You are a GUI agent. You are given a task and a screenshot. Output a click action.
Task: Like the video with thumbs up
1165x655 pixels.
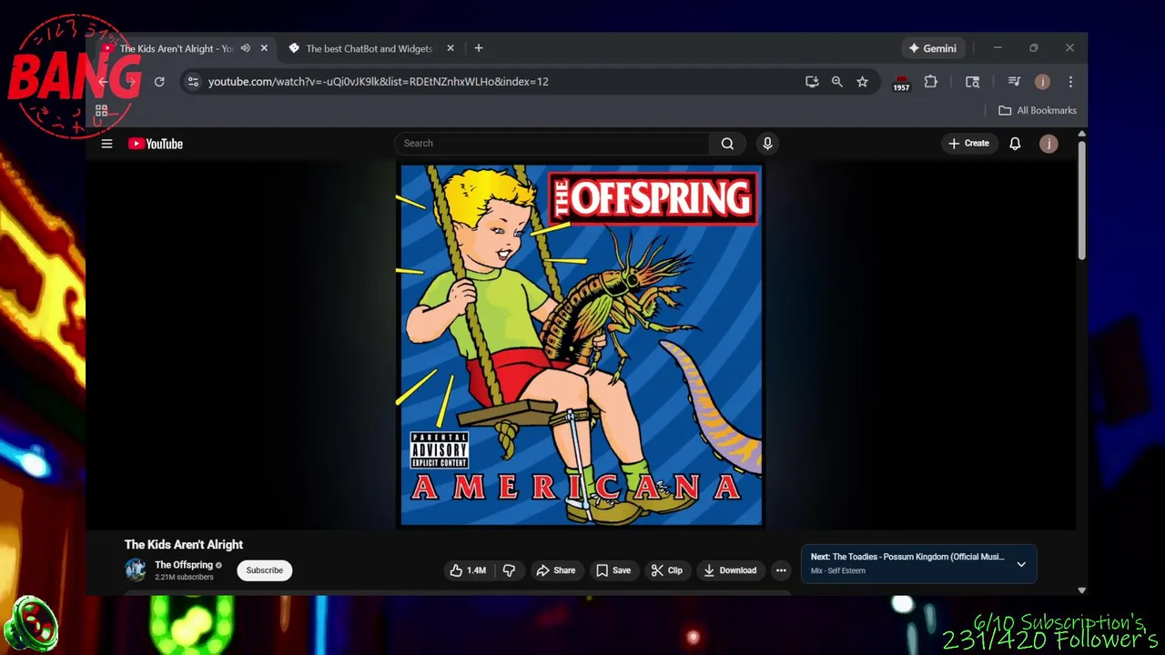tap(467, 570)
